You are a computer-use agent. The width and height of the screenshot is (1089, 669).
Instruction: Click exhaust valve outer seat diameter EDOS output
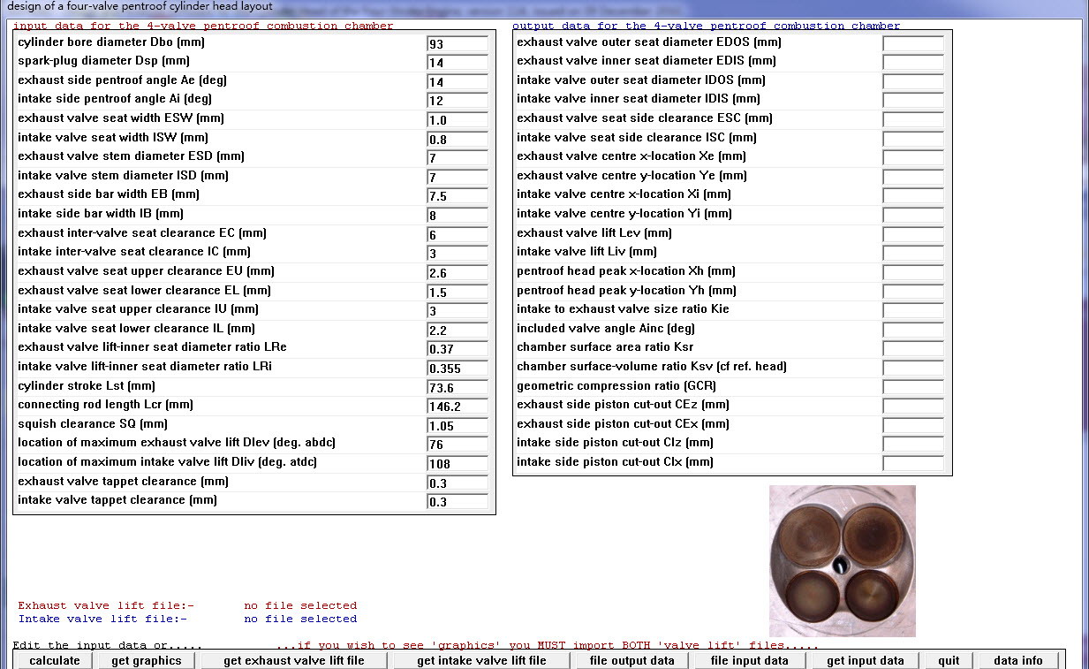[913, 43]
